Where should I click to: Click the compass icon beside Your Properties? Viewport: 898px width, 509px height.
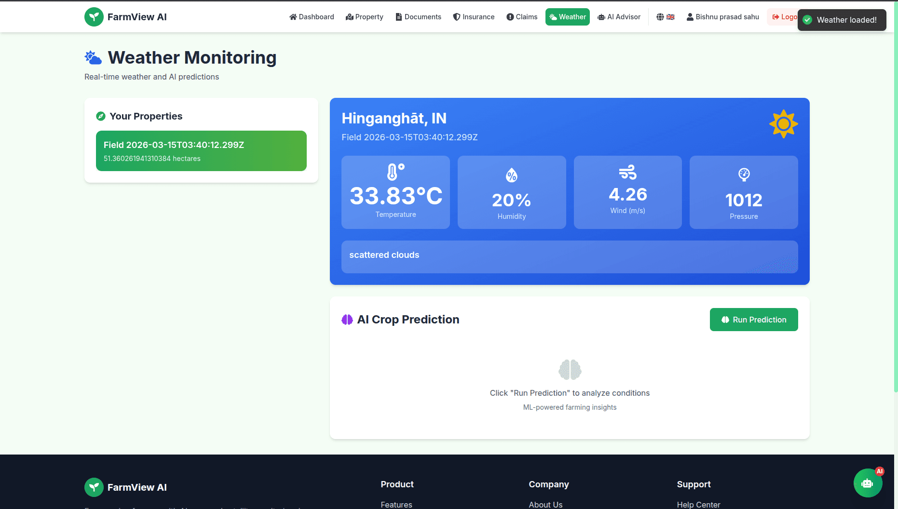(x=100, y=116)
